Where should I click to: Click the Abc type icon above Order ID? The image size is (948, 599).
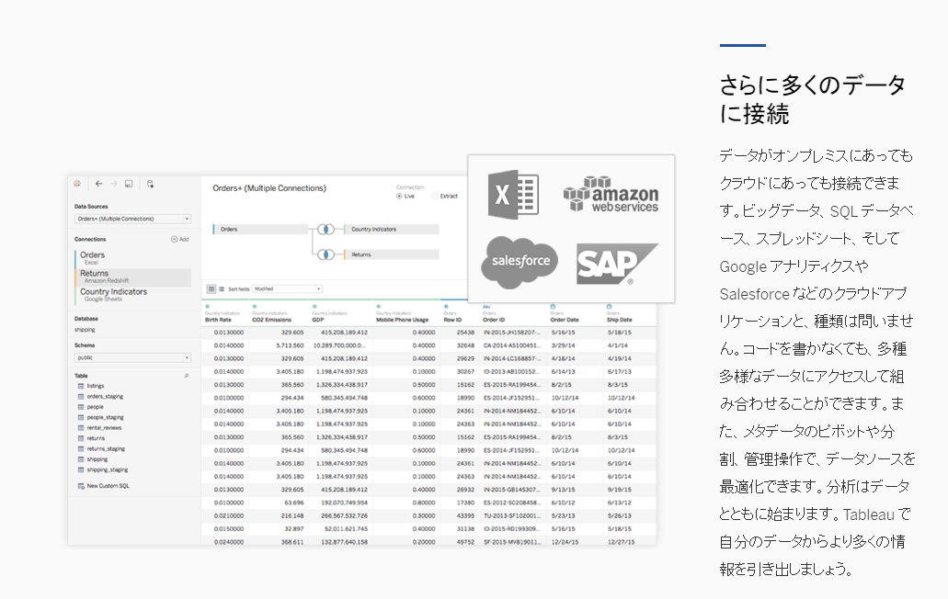coord(486,307)
